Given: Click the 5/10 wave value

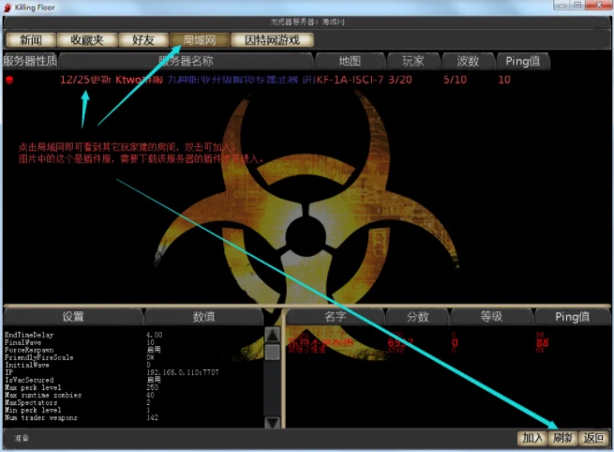Looking at the screenshot, I should [x=455, y=80].
